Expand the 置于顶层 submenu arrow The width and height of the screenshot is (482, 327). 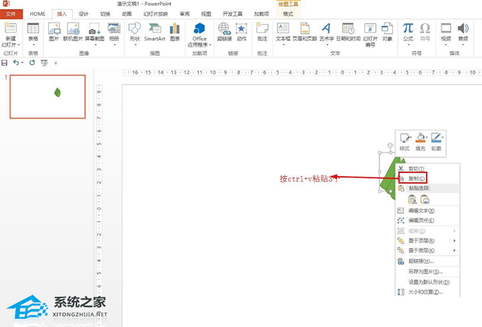point(454,240)
